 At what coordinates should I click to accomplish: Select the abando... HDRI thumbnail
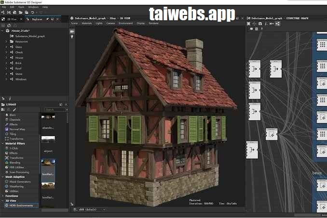click(x=48, y=117)
